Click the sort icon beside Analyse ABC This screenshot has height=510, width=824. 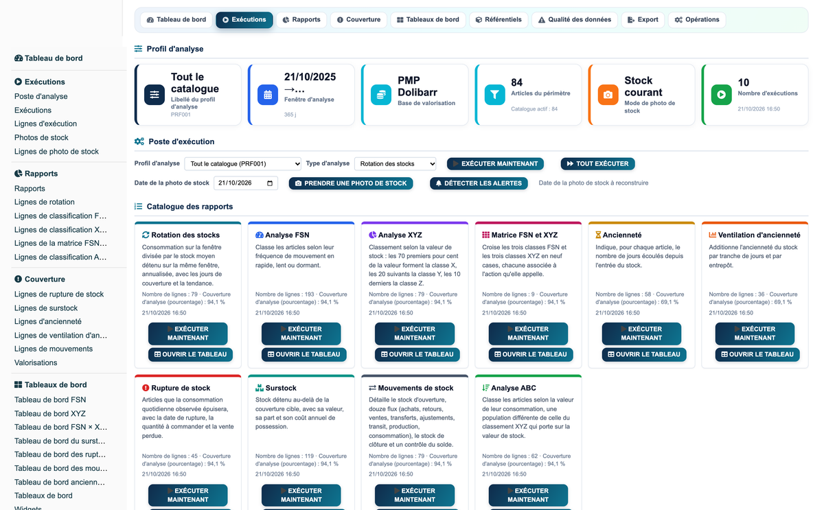pos(486,388)
